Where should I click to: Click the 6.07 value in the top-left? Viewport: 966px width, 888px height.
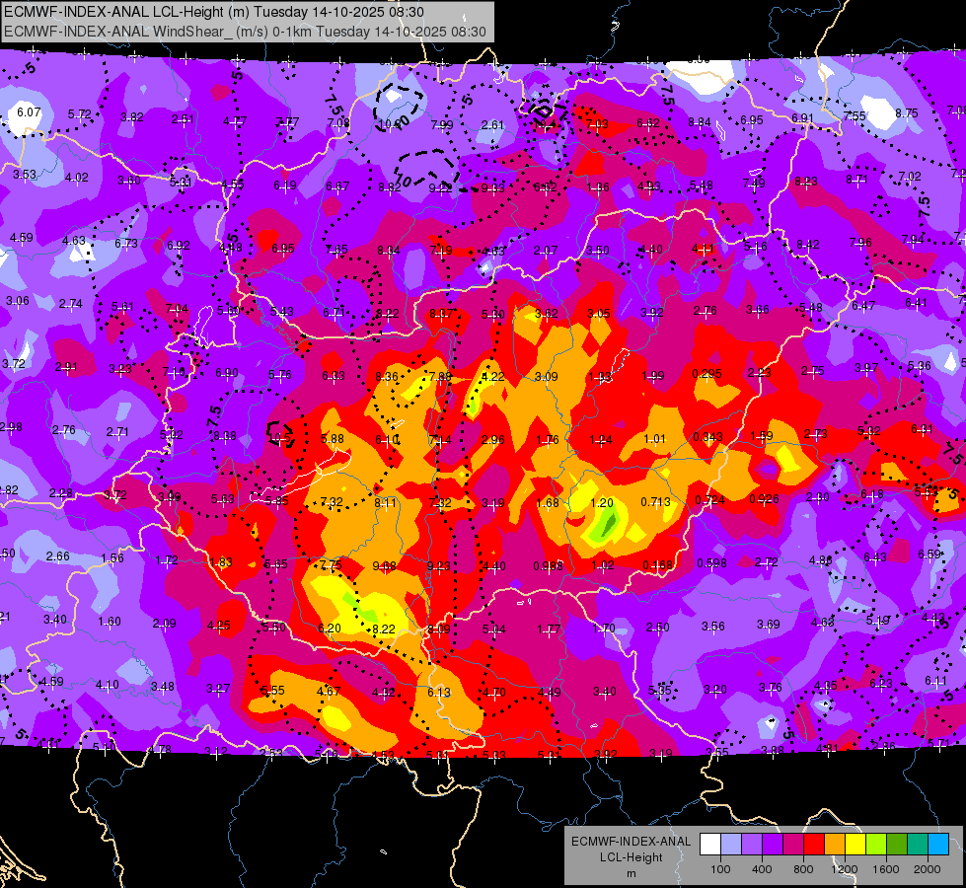pos(29,112)
